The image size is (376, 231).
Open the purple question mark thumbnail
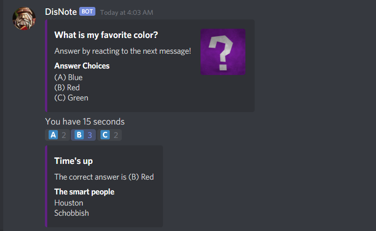[223, 52]
